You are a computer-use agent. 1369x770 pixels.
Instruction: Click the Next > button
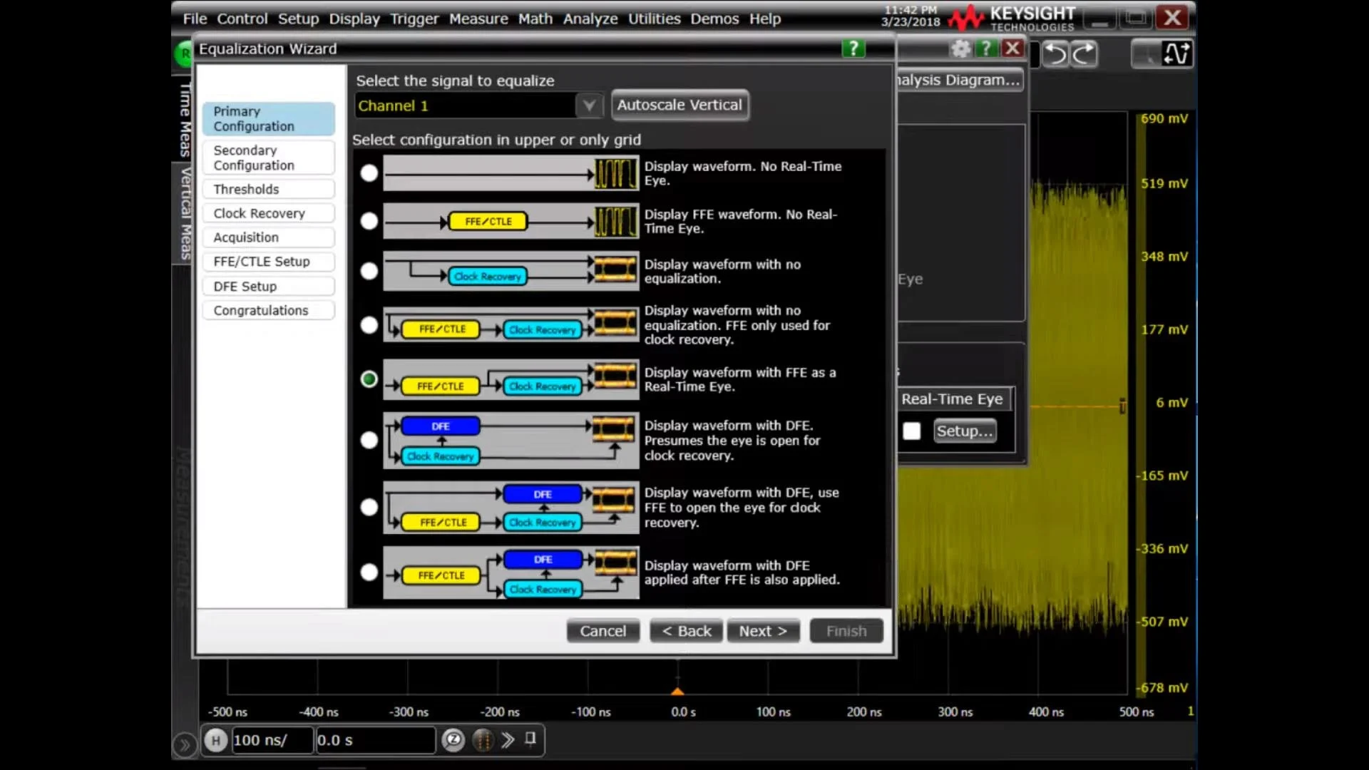(763, 631)
